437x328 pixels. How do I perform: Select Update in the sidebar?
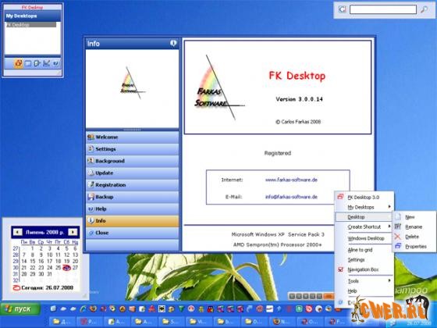pos(133,173)
